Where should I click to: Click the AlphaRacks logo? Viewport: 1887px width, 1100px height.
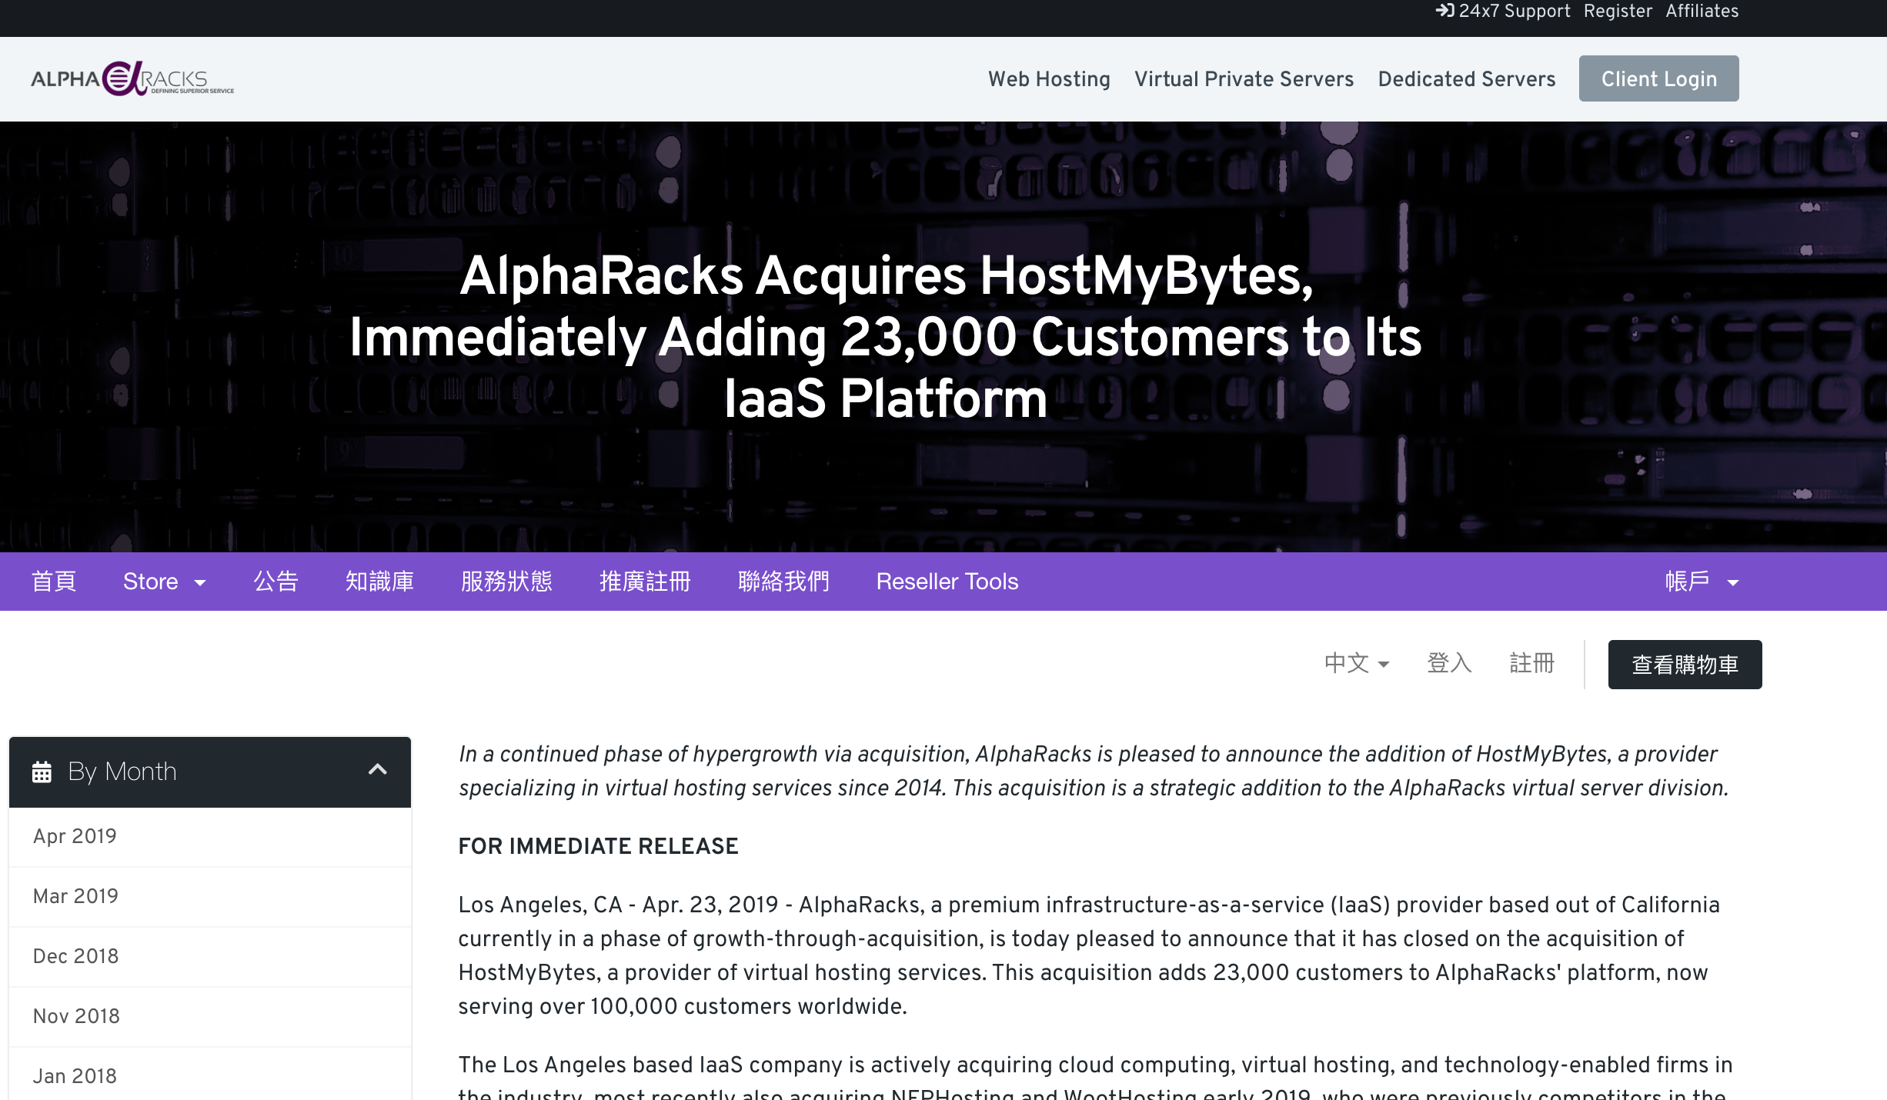pos(132,79)
